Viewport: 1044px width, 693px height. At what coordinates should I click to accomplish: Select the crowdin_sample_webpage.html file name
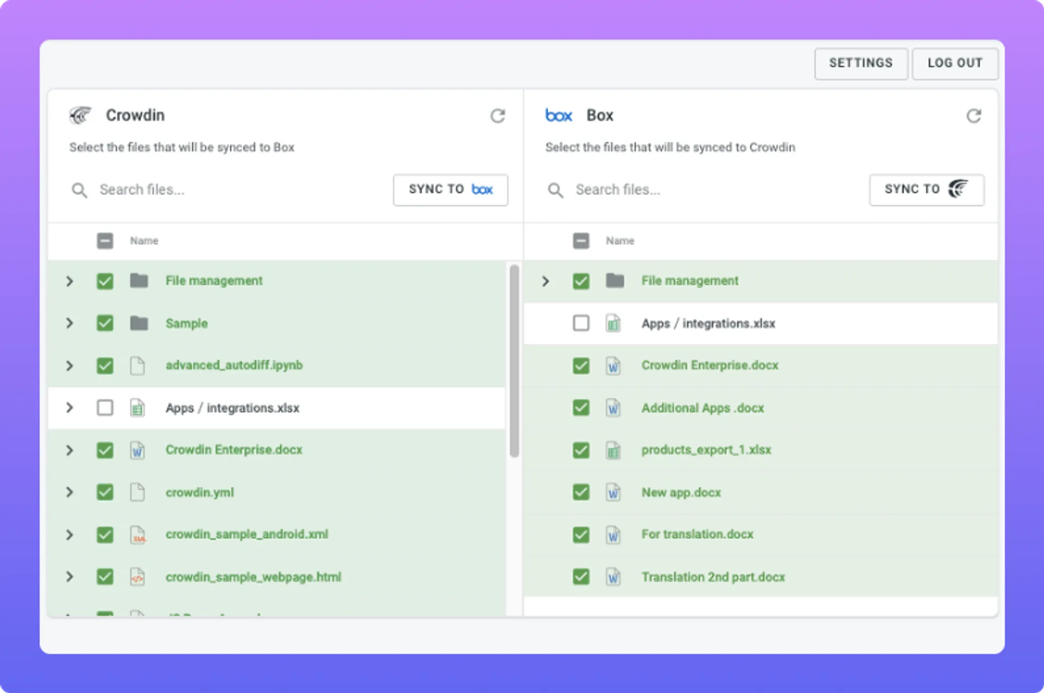[253, 577]
